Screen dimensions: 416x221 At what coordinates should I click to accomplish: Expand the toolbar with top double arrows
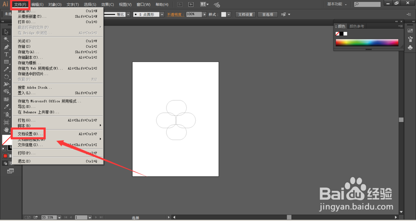pyautogui.click(x=2, y=22)
